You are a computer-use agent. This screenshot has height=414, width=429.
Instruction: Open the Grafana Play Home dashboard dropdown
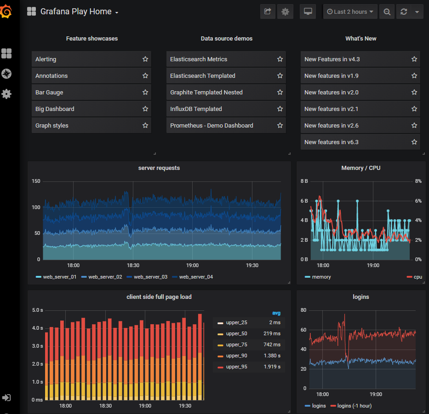coord(80,12)
